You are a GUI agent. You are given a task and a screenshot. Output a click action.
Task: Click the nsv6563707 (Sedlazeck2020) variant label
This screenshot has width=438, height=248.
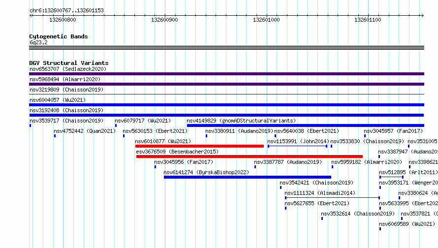tap(68, 69)
